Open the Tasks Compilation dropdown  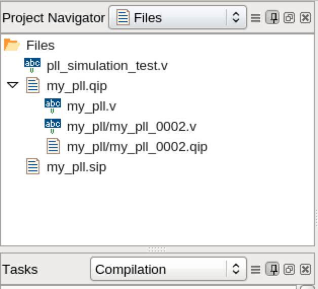tap(169, 269)
